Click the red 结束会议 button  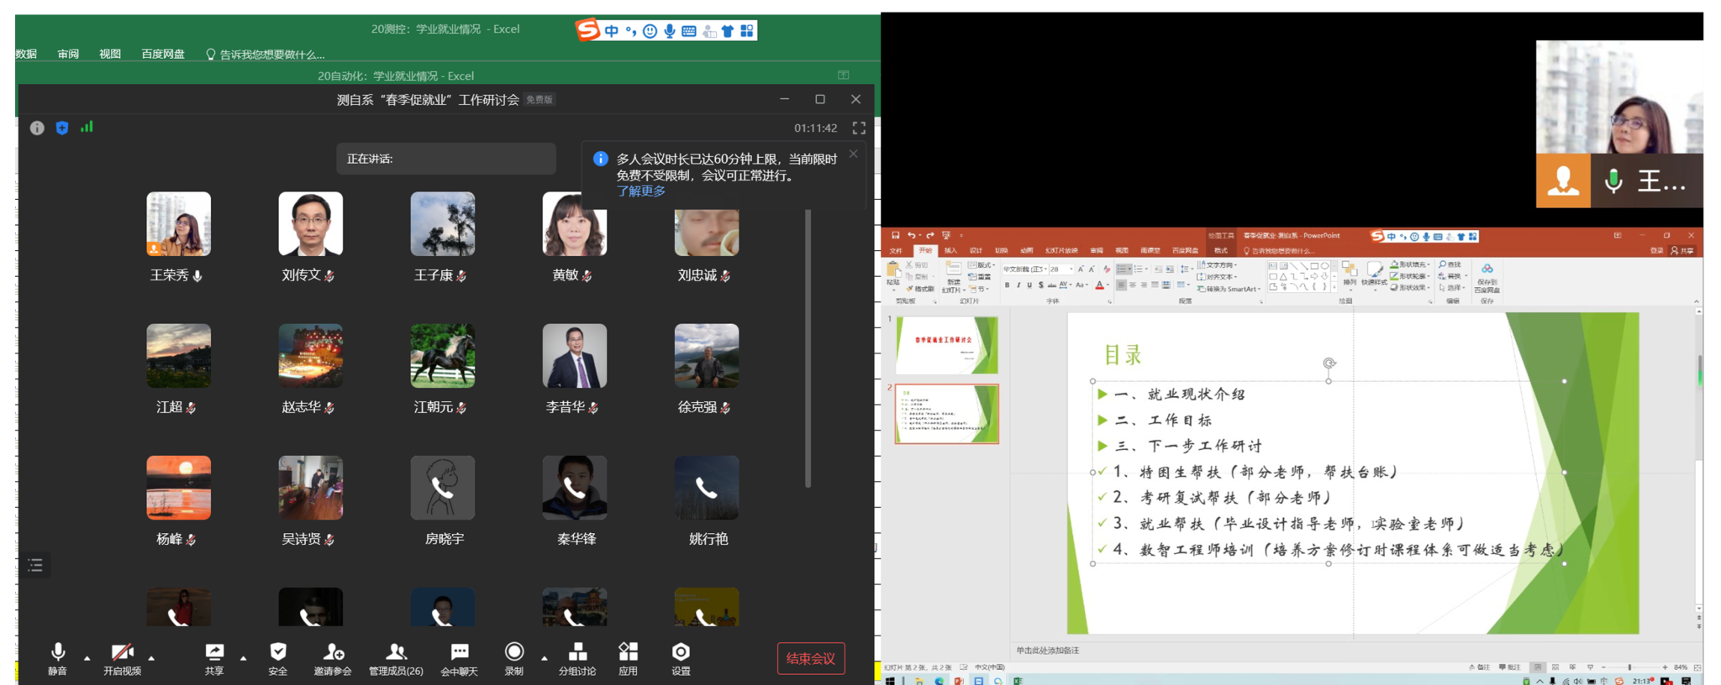point(810,659)
